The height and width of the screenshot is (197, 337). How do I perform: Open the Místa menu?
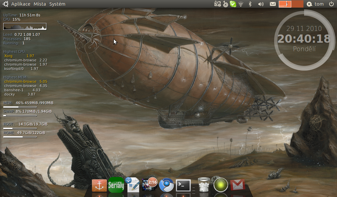pyautogui.click(x=40, y=4)
